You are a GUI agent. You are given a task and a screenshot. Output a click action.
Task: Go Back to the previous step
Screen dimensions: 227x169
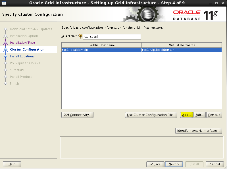click(x=155, y=164)
